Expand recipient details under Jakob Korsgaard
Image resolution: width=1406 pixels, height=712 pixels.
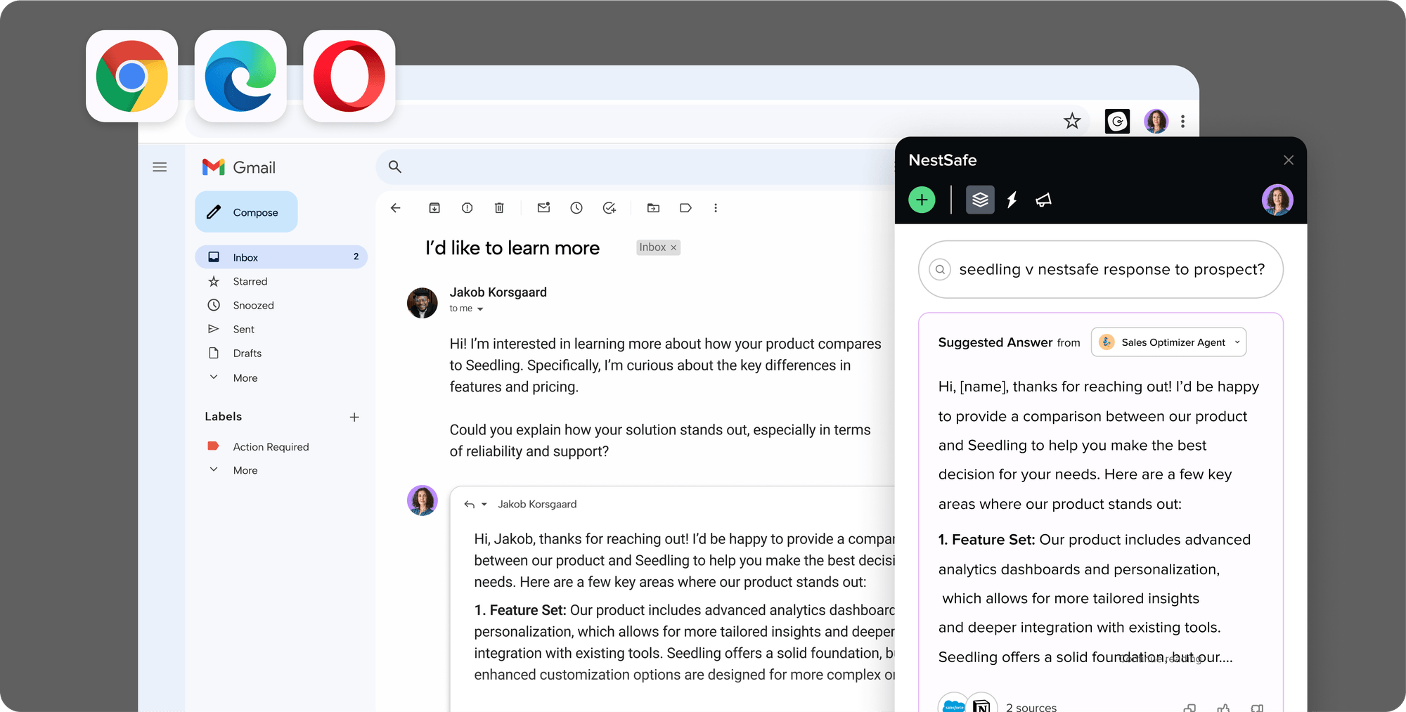(x=480, y=309)
